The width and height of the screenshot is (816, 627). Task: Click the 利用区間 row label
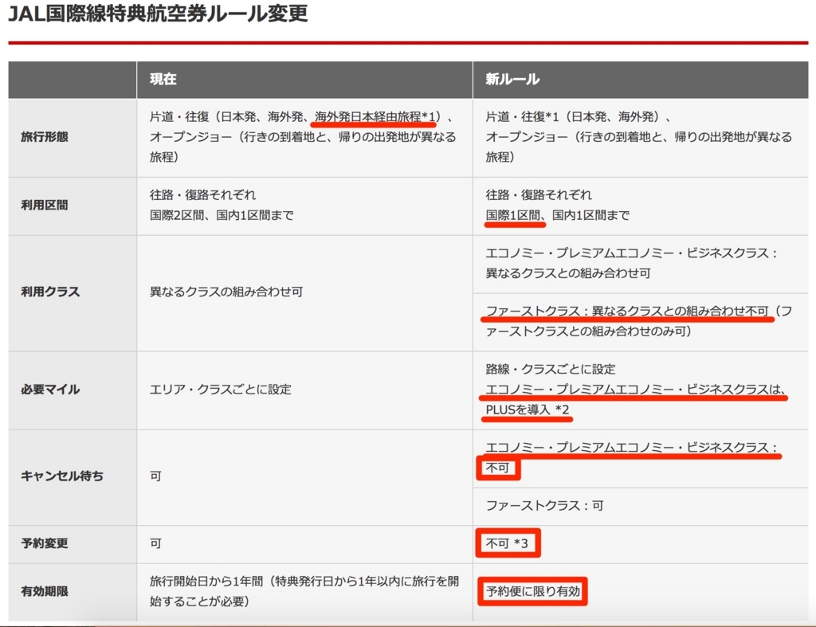45,205
